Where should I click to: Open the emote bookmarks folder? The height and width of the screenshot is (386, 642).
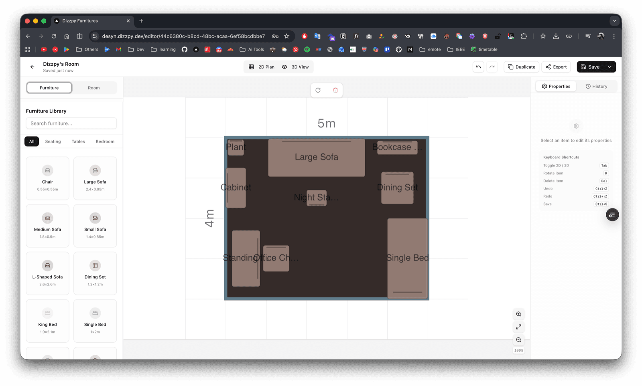click(430, 50)
